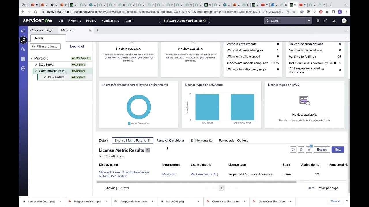This screenshot has width=369, height=207.
Task: Switch to the License usage tab
Action: pyautogui.click(x=43, y=30)
